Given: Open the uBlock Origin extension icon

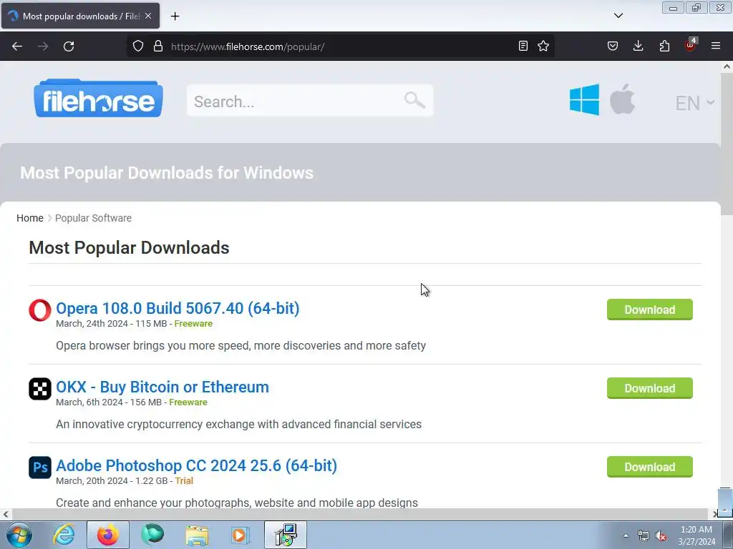Looking at the screenshot, I should point(691,45).
